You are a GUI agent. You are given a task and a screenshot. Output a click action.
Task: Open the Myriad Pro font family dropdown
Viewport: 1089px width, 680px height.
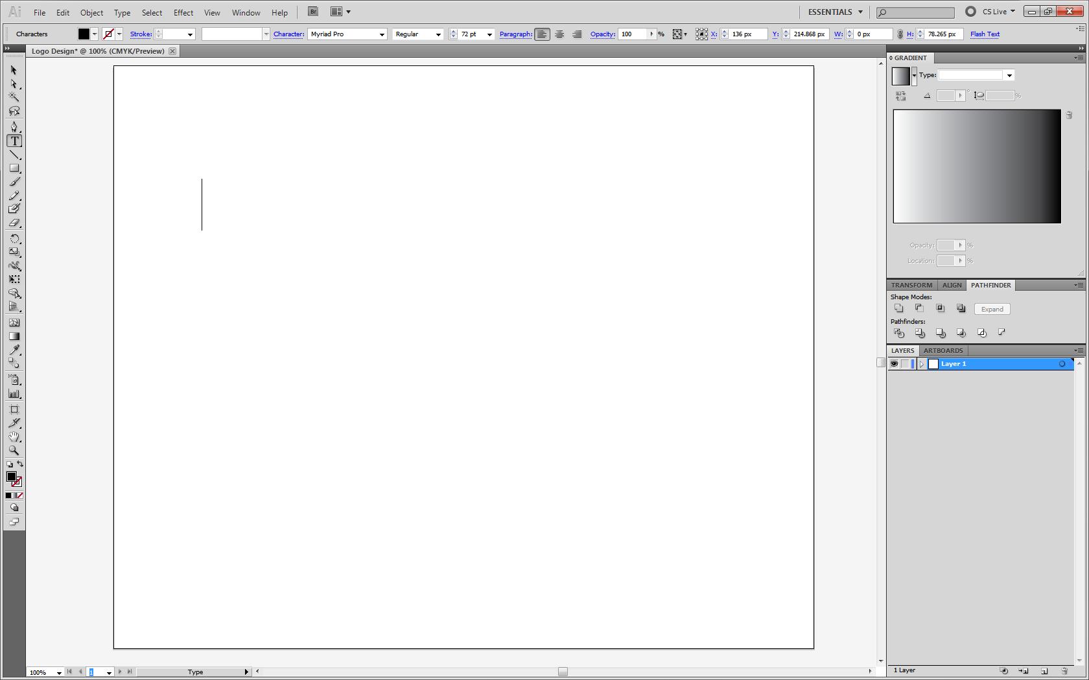click(x=382, y=34)
